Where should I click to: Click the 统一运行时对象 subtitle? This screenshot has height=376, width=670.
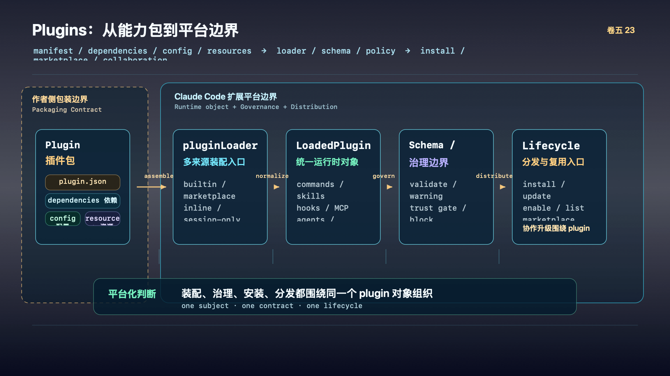coord(327,162)
